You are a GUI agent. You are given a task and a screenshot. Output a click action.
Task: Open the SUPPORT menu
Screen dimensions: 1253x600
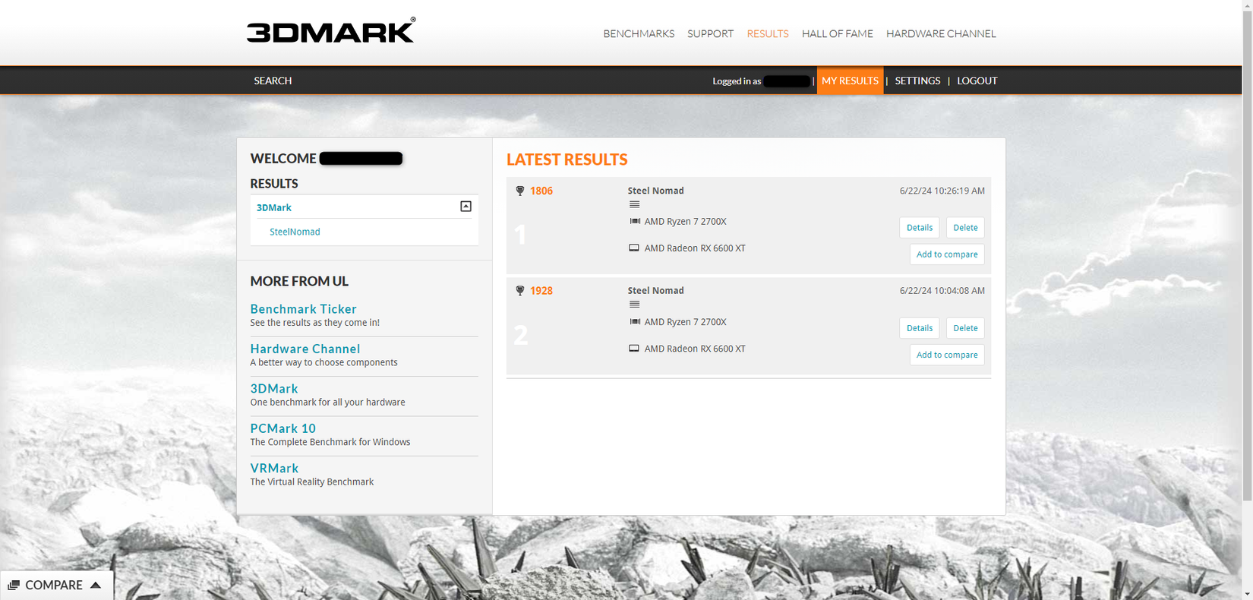(710, 33)
